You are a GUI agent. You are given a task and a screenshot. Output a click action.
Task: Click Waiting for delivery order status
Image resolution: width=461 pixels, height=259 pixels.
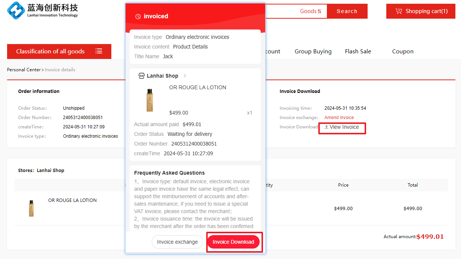190,134
